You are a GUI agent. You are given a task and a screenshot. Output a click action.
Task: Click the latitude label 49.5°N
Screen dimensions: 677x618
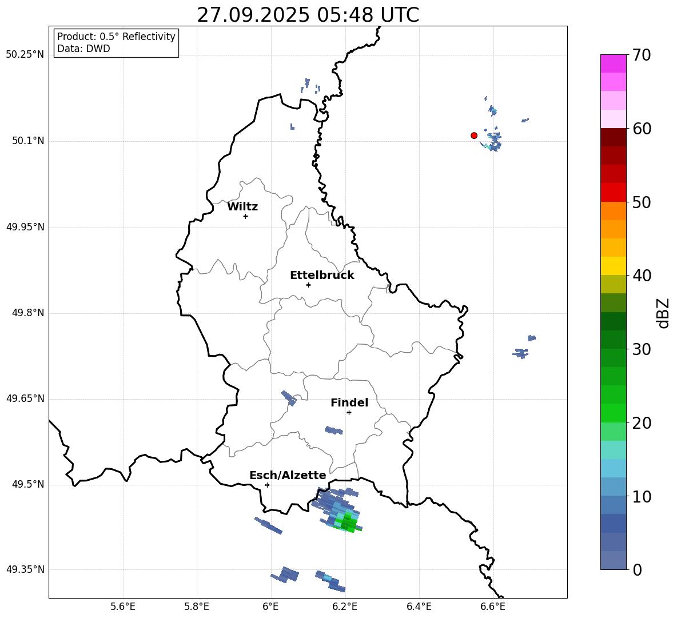tap(27, 484)
